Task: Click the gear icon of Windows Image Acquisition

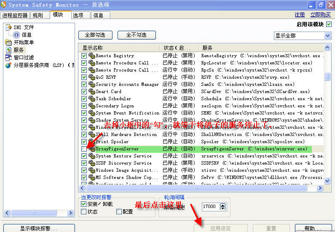Action: (x=92, y=170)
